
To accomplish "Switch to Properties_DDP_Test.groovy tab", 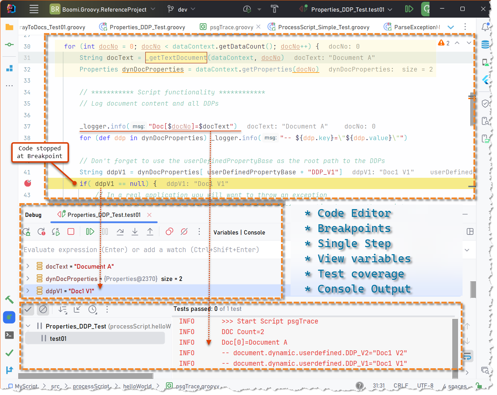I will 142,27.
